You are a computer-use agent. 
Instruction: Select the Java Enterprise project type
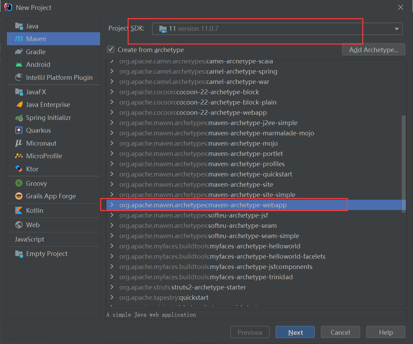click(54, 105)
